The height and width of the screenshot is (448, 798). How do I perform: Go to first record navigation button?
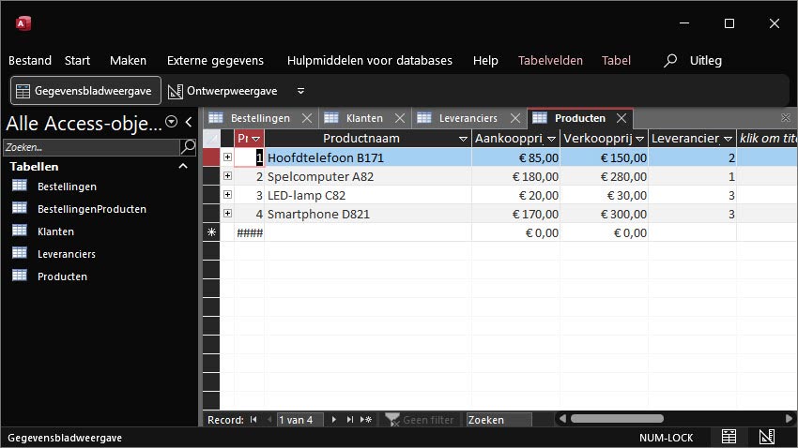point(253,420)
